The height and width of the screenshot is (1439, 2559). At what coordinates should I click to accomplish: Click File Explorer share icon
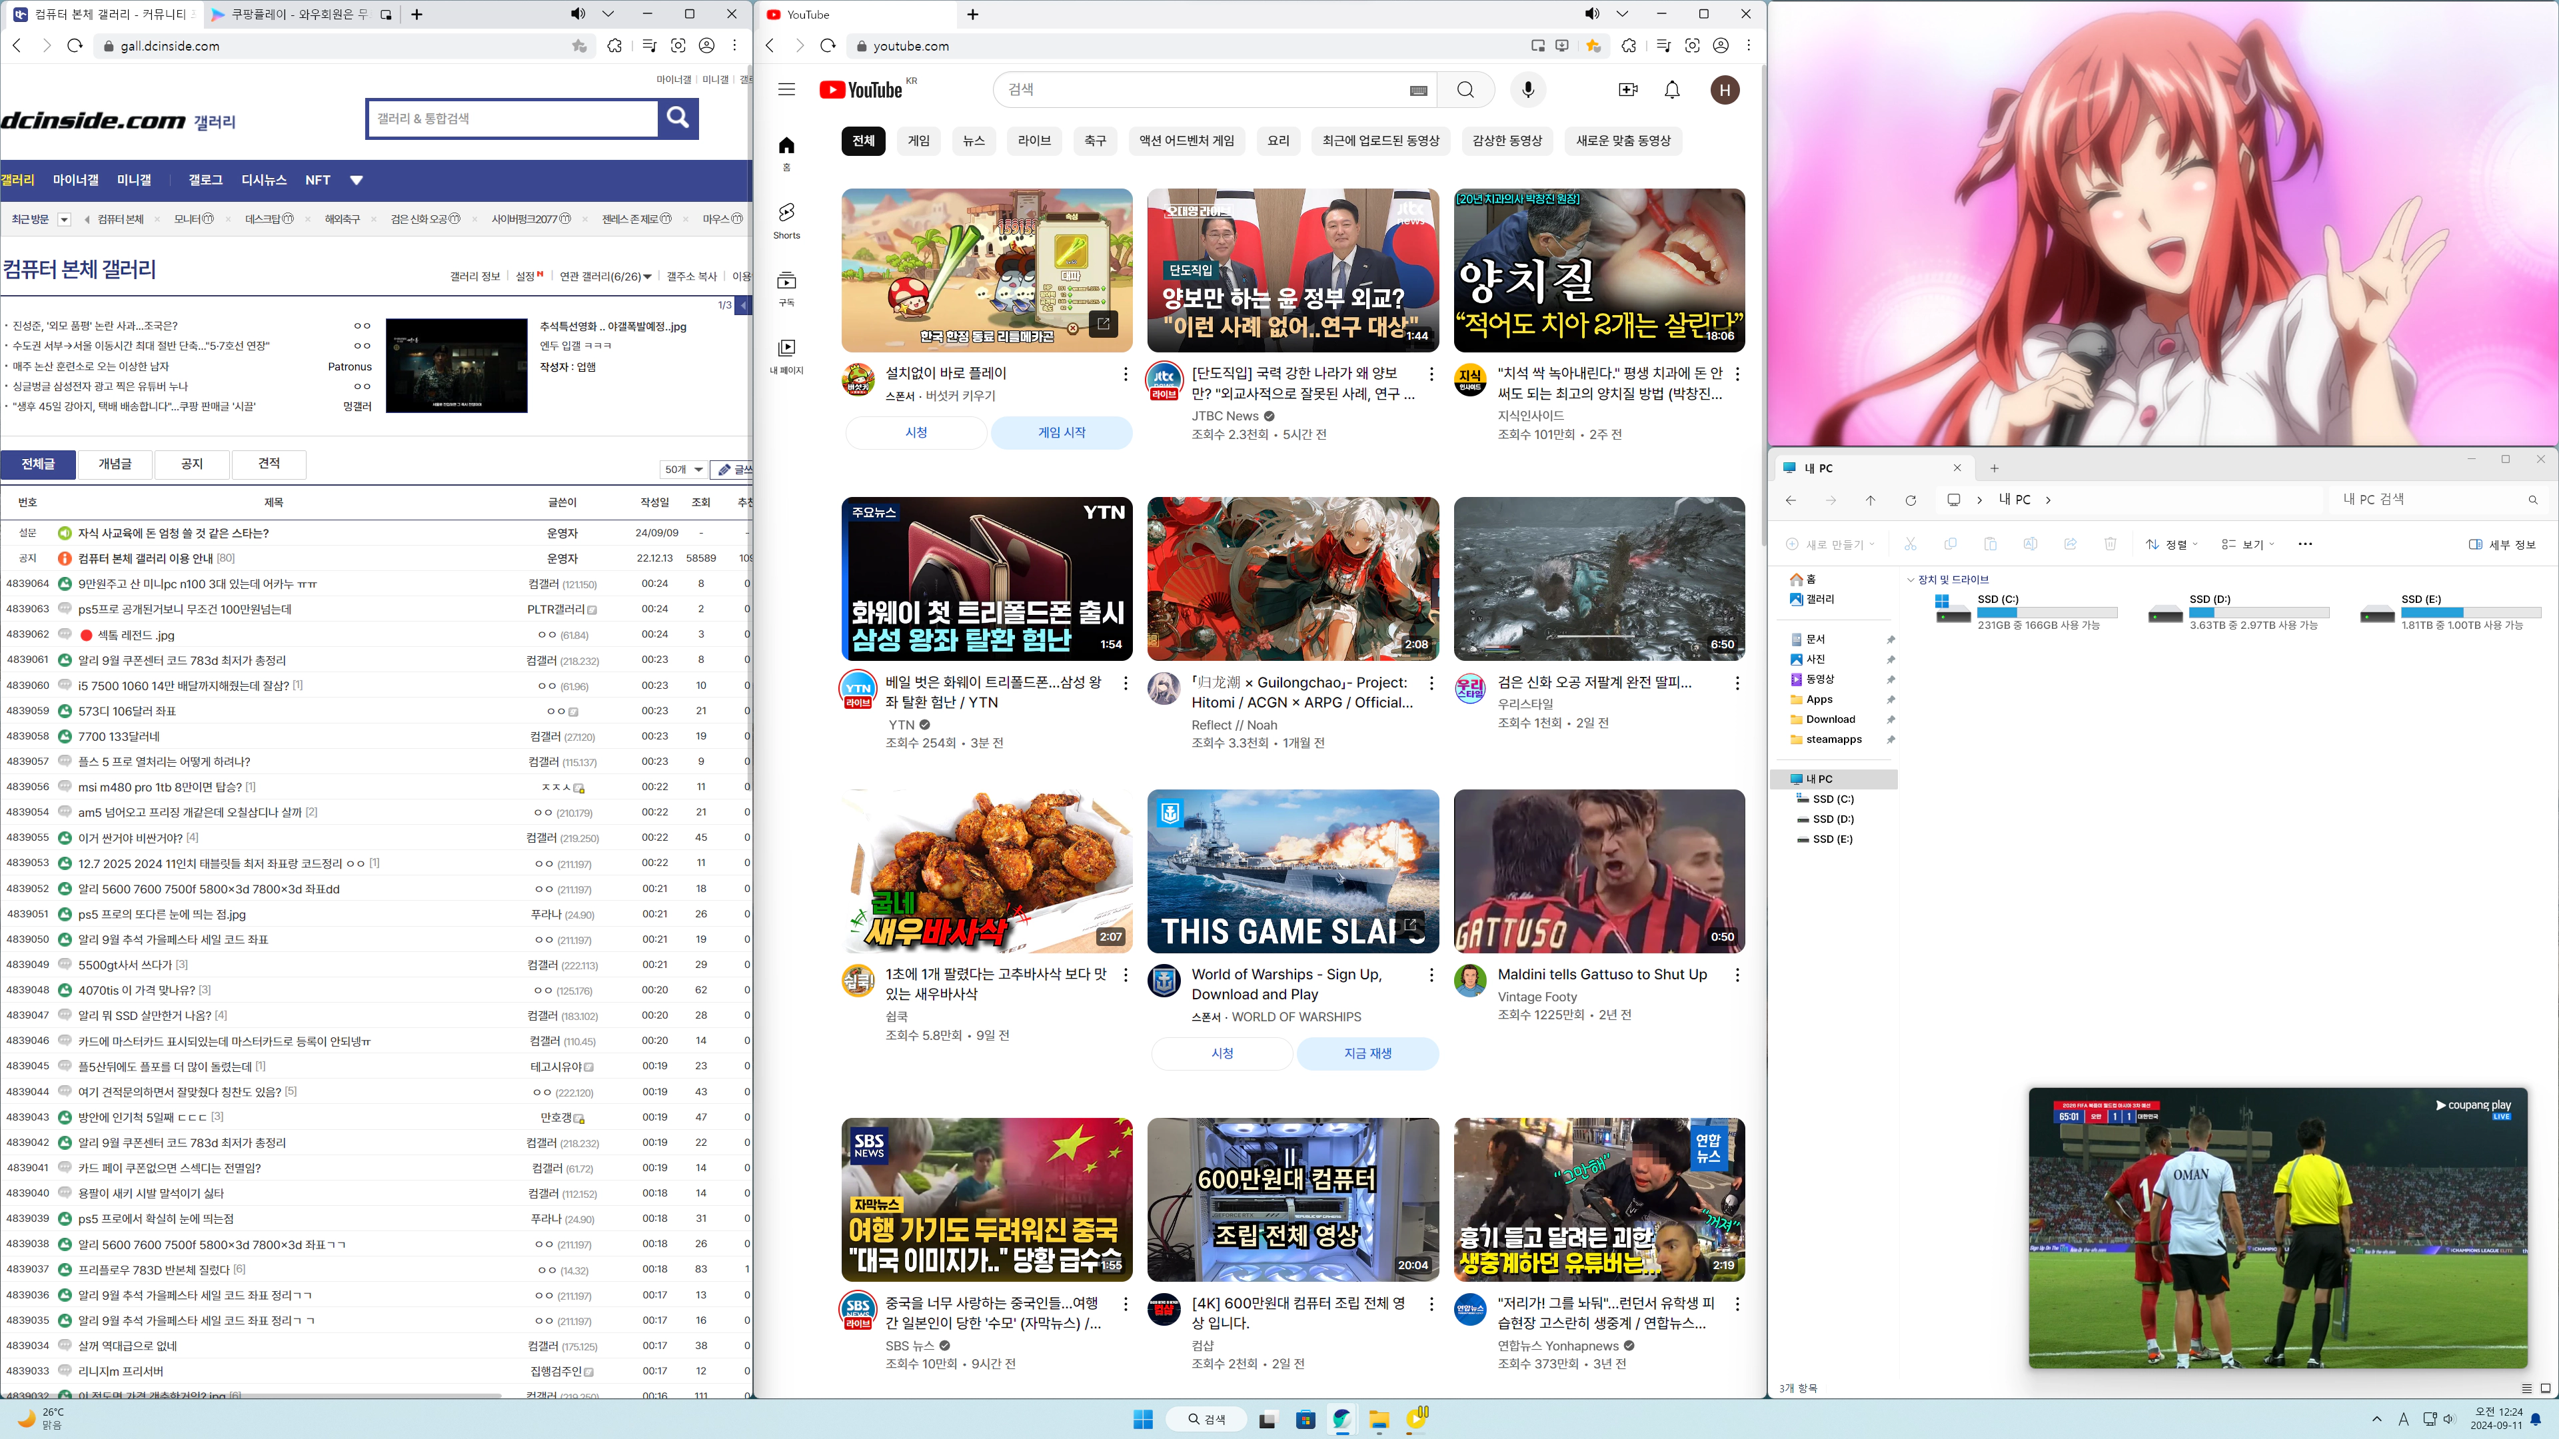point(2071,544)
